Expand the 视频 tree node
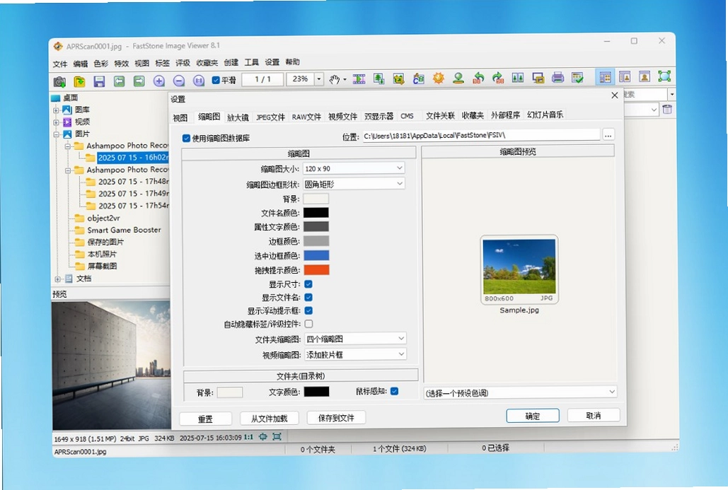The width and height of the screenshot is (728, 490). pos(56,122)
